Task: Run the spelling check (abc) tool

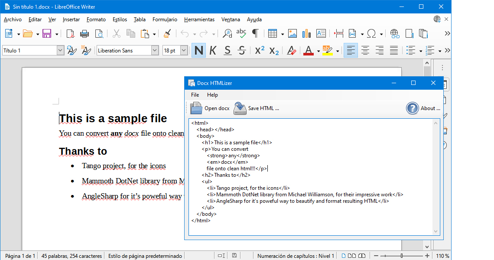Action: coord(241,33)
